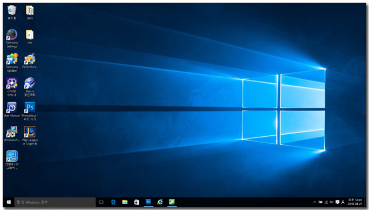Open File Explorer from the taskbar
The image size is (369, 210).
[x=125, y=202]
